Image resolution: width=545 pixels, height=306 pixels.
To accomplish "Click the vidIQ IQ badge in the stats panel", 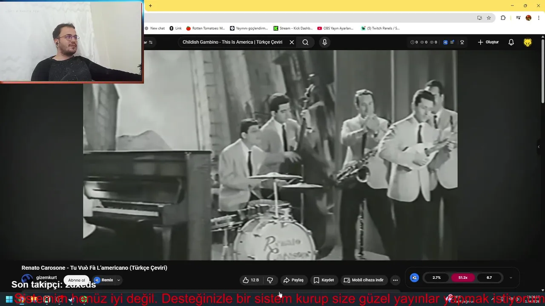I will pyautogui.click(x=414, y=278).
